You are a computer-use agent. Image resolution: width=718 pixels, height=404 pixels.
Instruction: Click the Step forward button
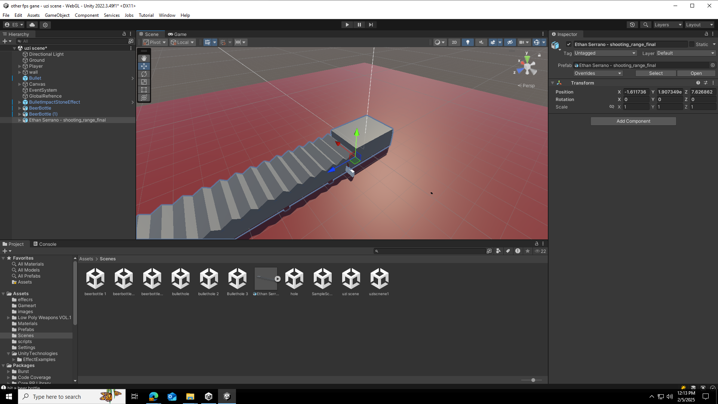371,25
